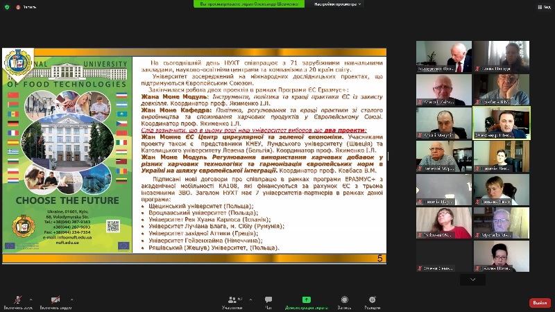Turn on the camera video button

pos(55,302)
